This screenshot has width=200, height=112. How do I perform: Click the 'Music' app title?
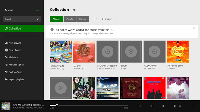click(x=9, y=10)
